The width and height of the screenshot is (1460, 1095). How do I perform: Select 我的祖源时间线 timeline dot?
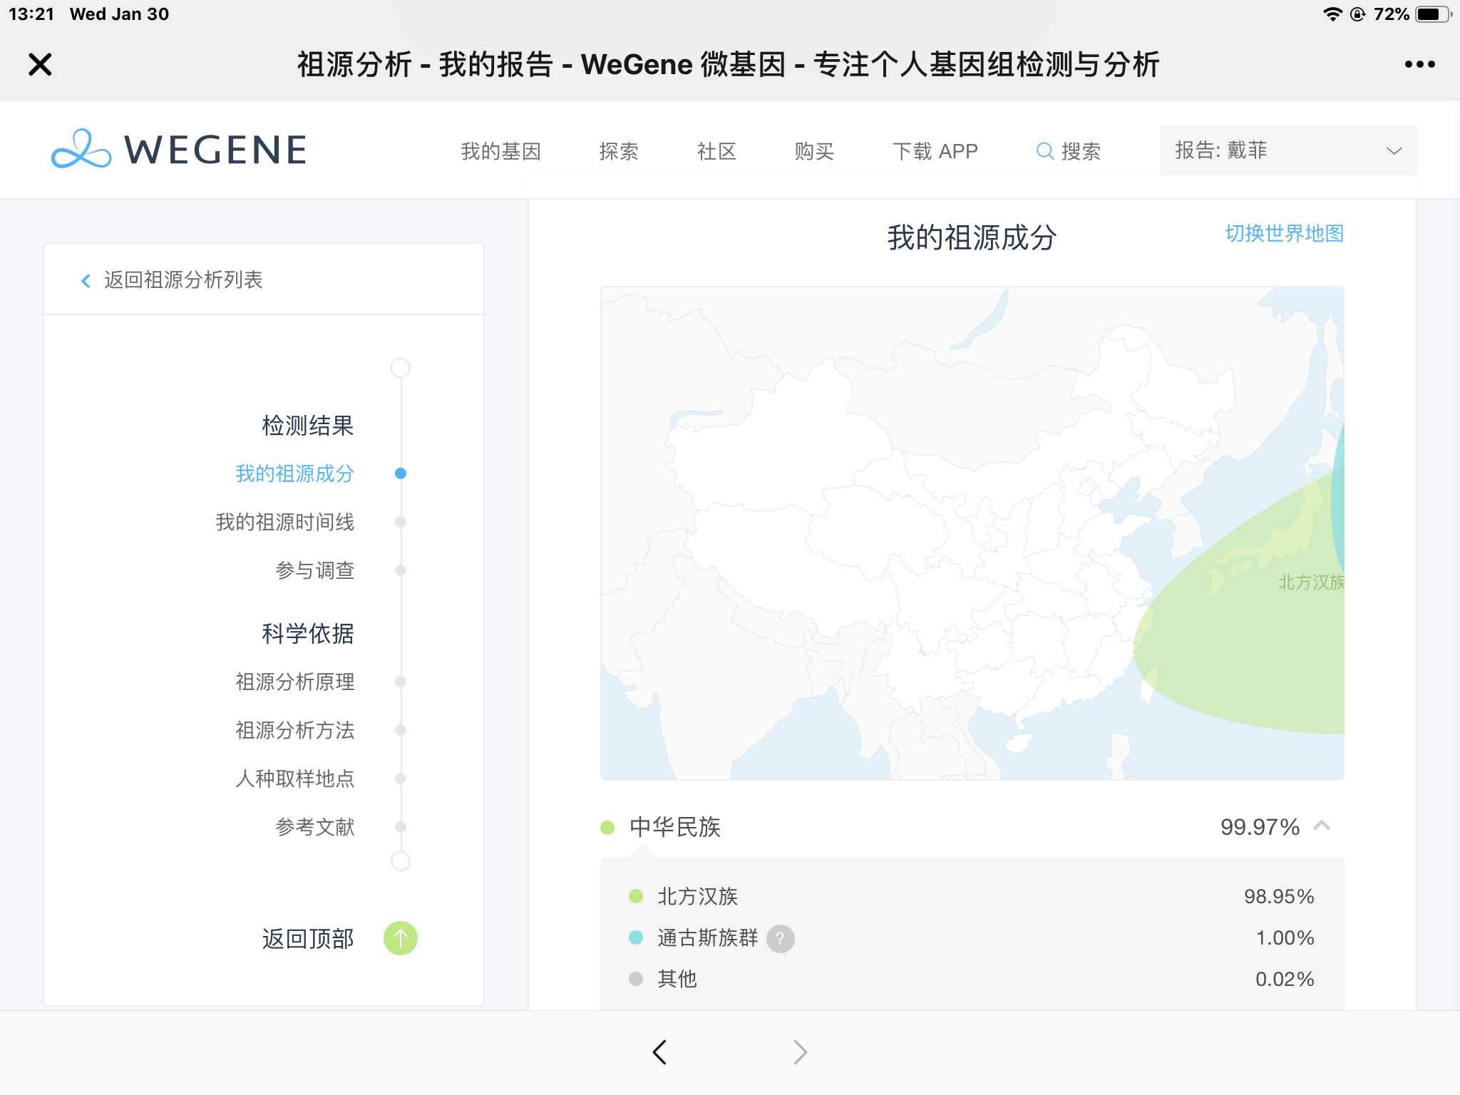coord(401,522)
